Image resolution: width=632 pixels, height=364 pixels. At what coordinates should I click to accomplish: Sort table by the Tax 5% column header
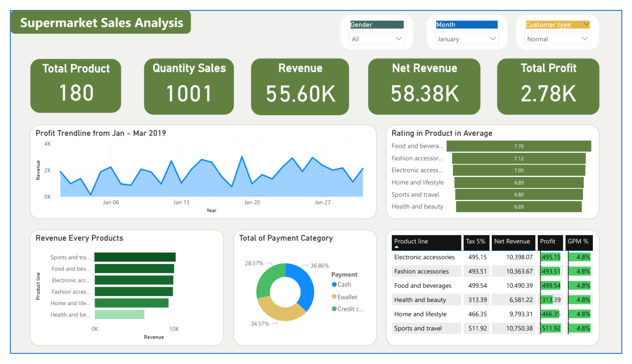tap(476, 241)
